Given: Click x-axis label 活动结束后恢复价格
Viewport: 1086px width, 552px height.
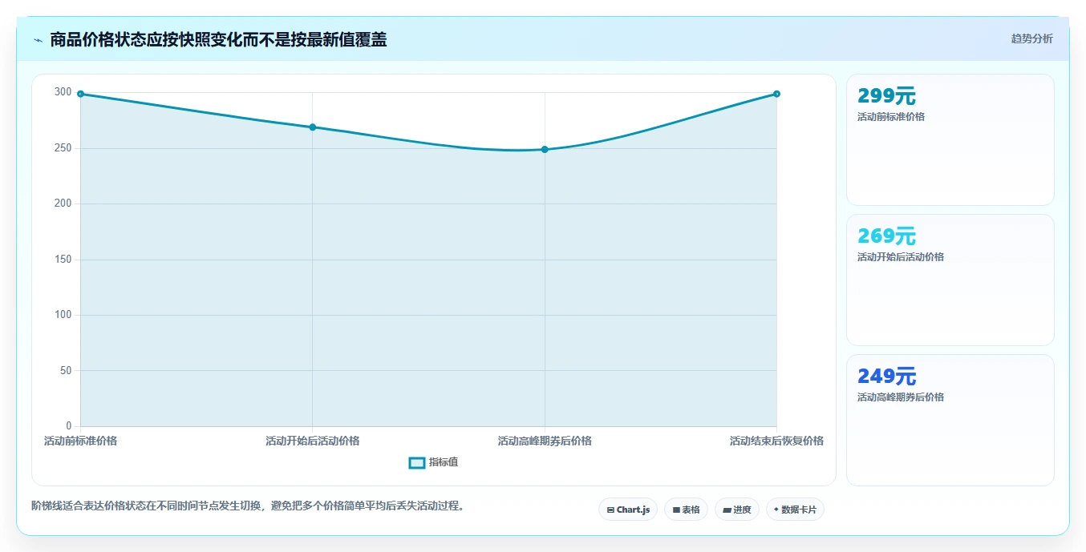Looking at the screenshot, I should point(776,441).
